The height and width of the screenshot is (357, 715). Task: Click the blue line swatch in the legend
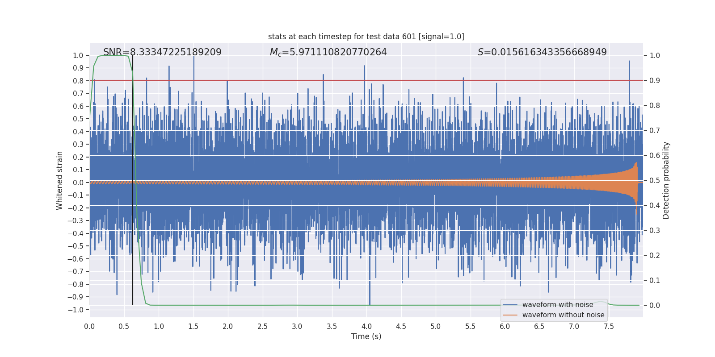point(510,305)
